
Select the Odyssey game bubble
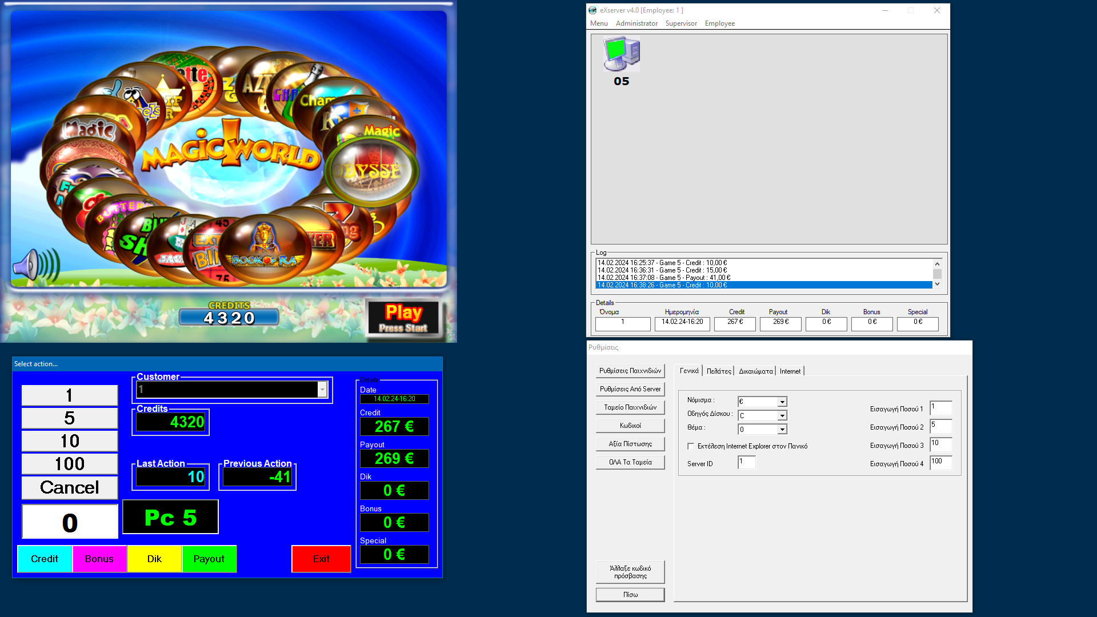(373, 170)
